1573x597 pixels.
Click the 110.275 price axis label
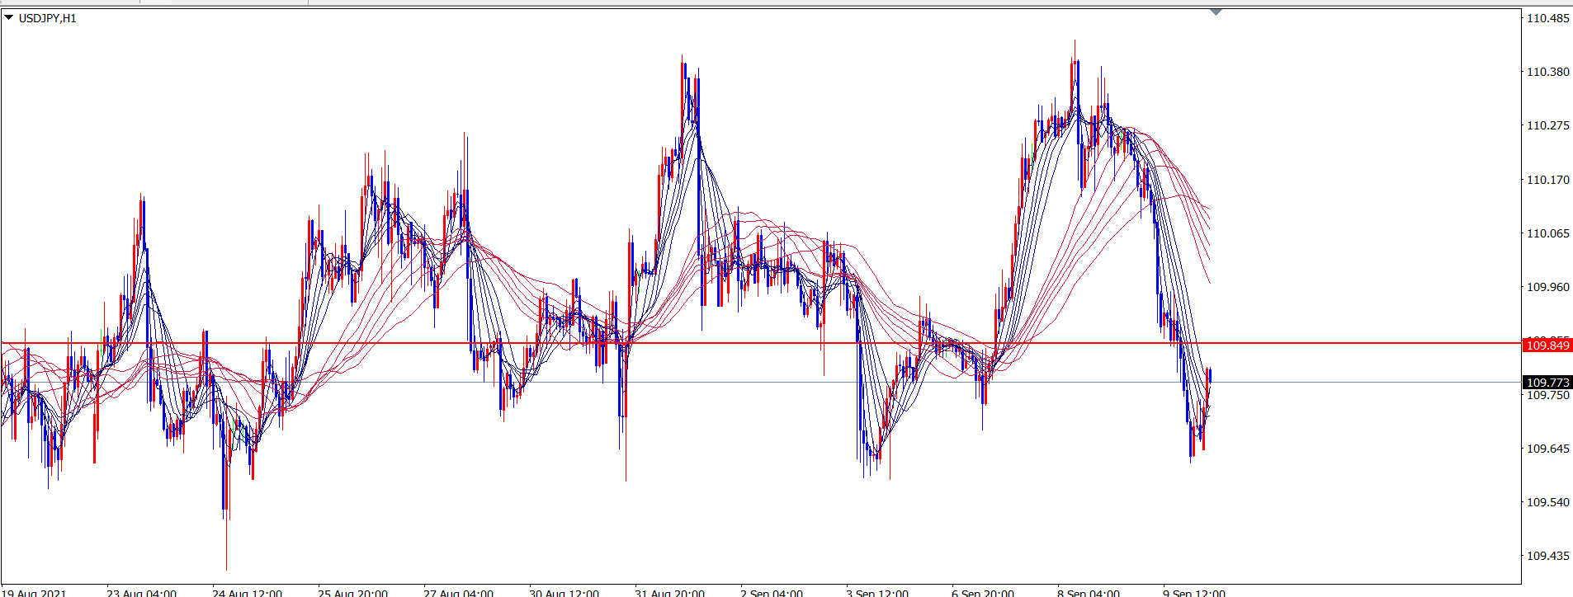[1547, 125]
